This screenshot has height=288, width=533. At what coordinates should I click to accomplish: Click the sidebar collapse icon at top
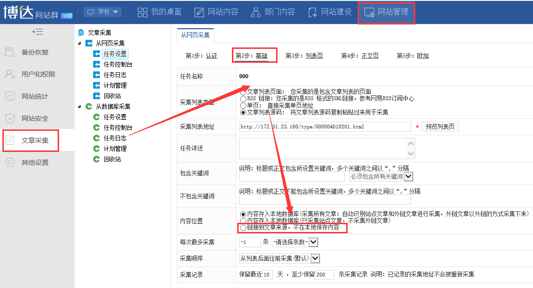(37, 32)
